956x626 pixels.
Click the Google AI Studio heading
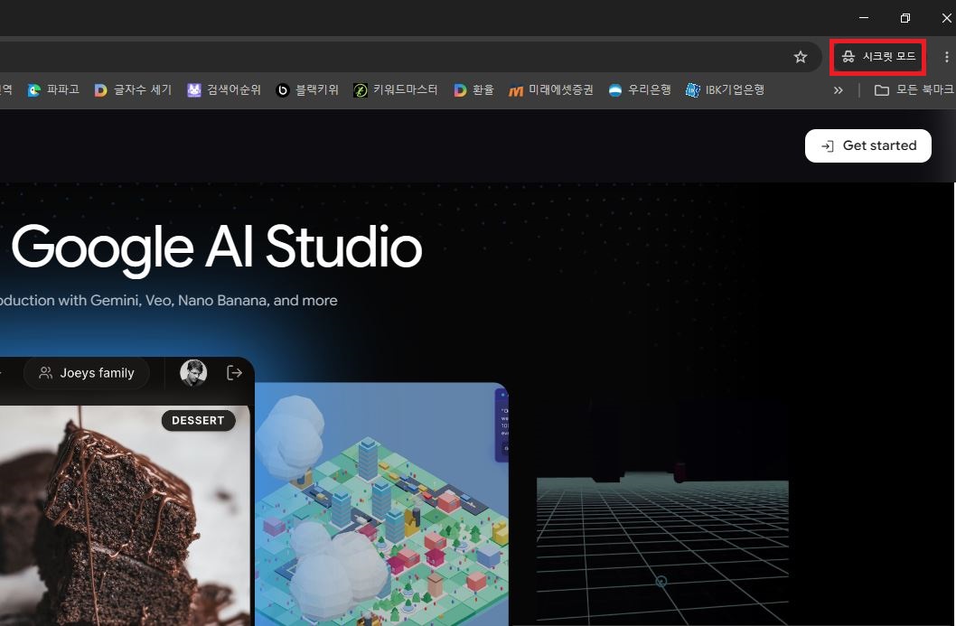click(x=217, y=247)
